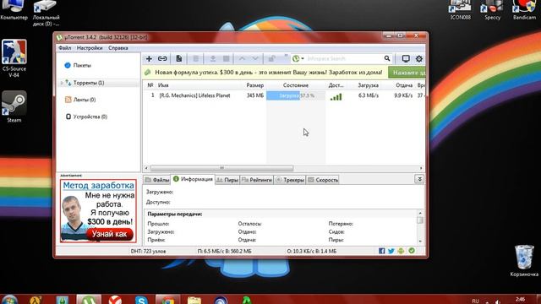Open the Справка menu

click(x=118, y=48)
